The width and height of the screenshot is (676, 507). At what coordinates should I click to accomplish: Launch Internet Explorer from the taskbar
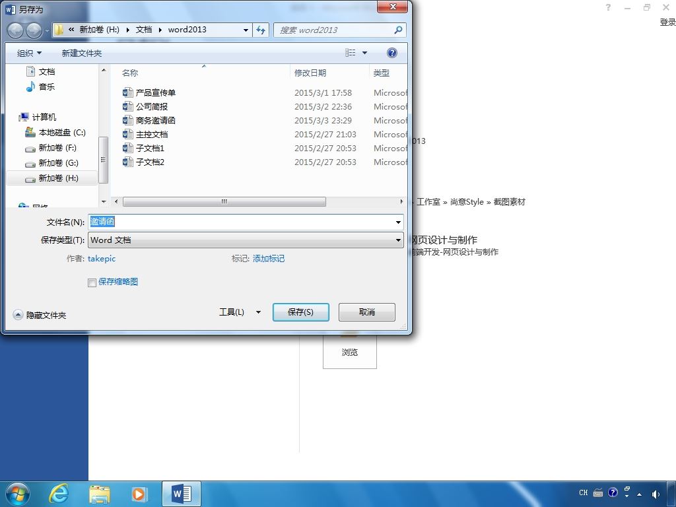tap(58, 494)
